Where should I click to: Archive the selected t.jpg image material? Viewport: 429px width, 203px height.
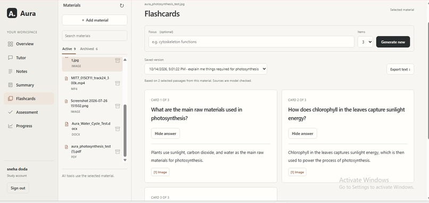click(118, 61)
